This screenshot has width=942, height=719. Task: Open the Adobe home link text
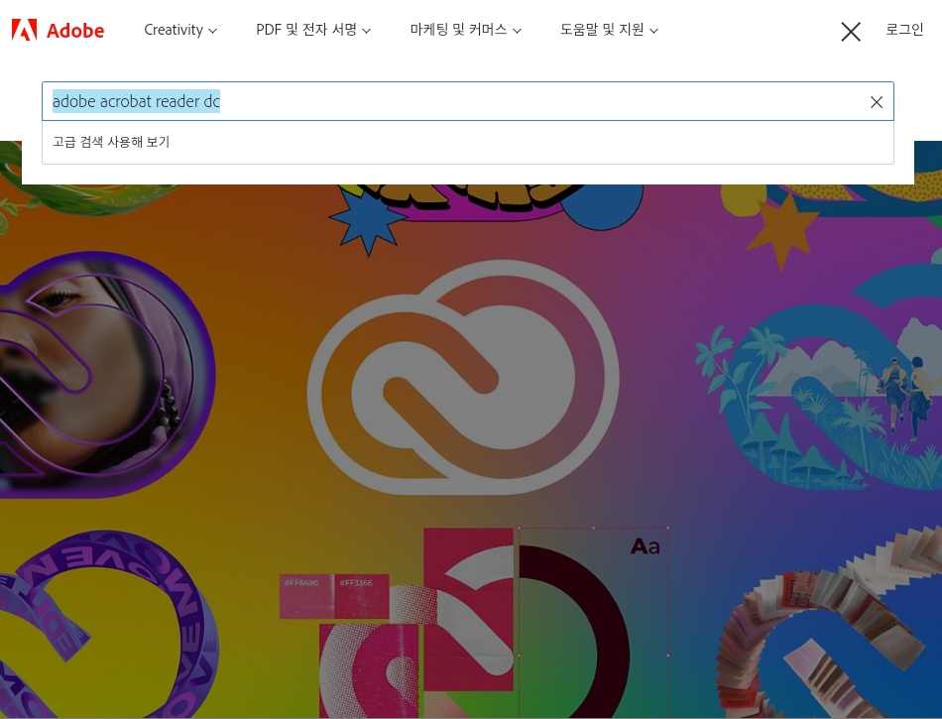[x=75, y=30]
